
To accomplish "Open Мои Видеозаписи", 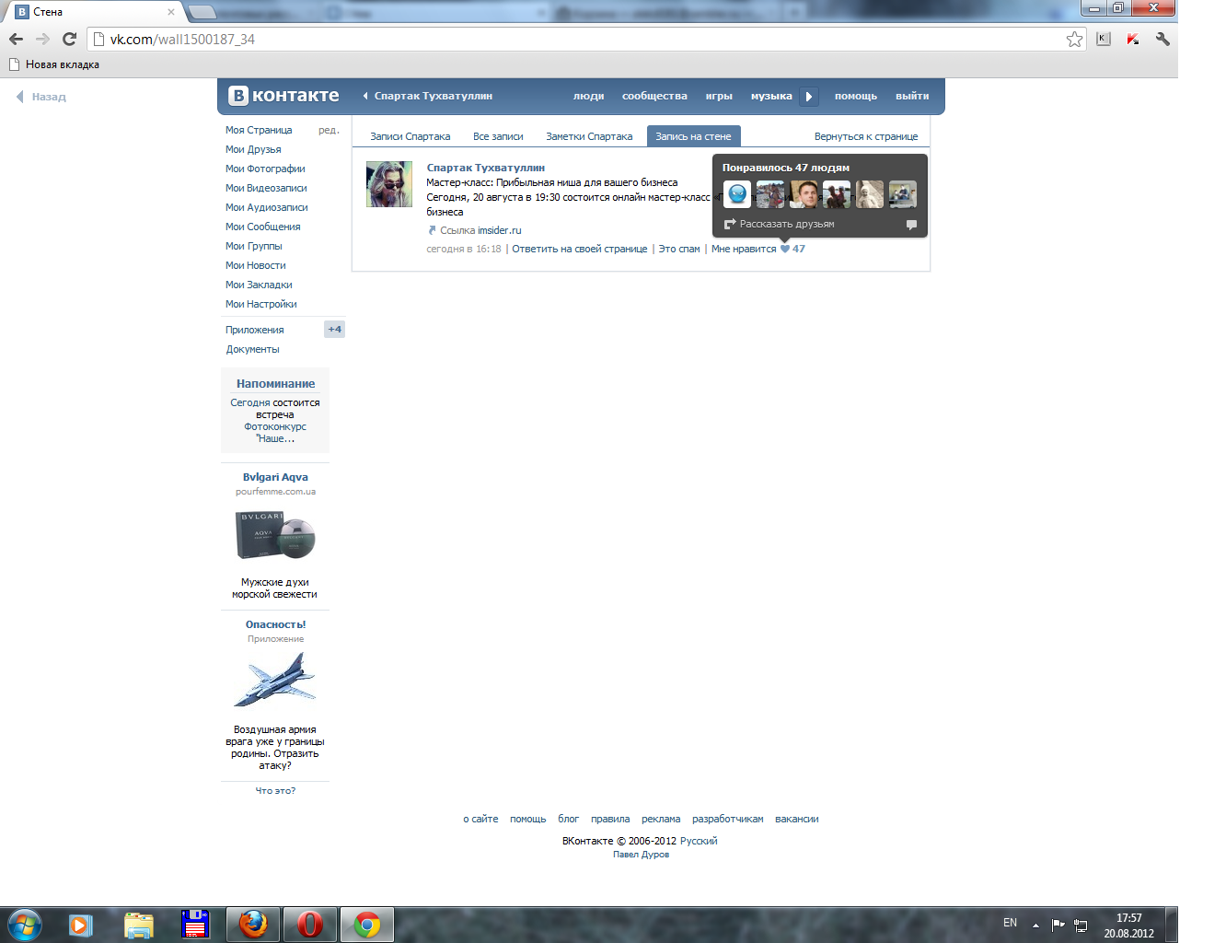I will [x=266, y=188].
